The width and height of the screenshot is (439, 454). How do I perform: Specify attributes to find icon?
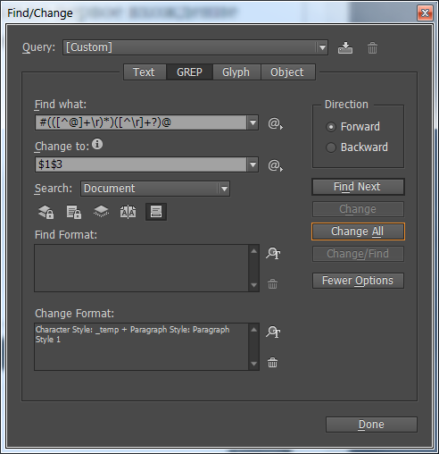[x=273, y=254]
